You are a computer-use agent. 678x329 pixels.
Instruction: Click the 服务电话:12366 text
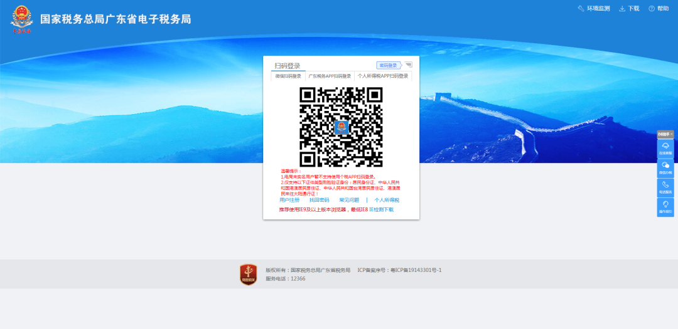click(x=286, y=278)
